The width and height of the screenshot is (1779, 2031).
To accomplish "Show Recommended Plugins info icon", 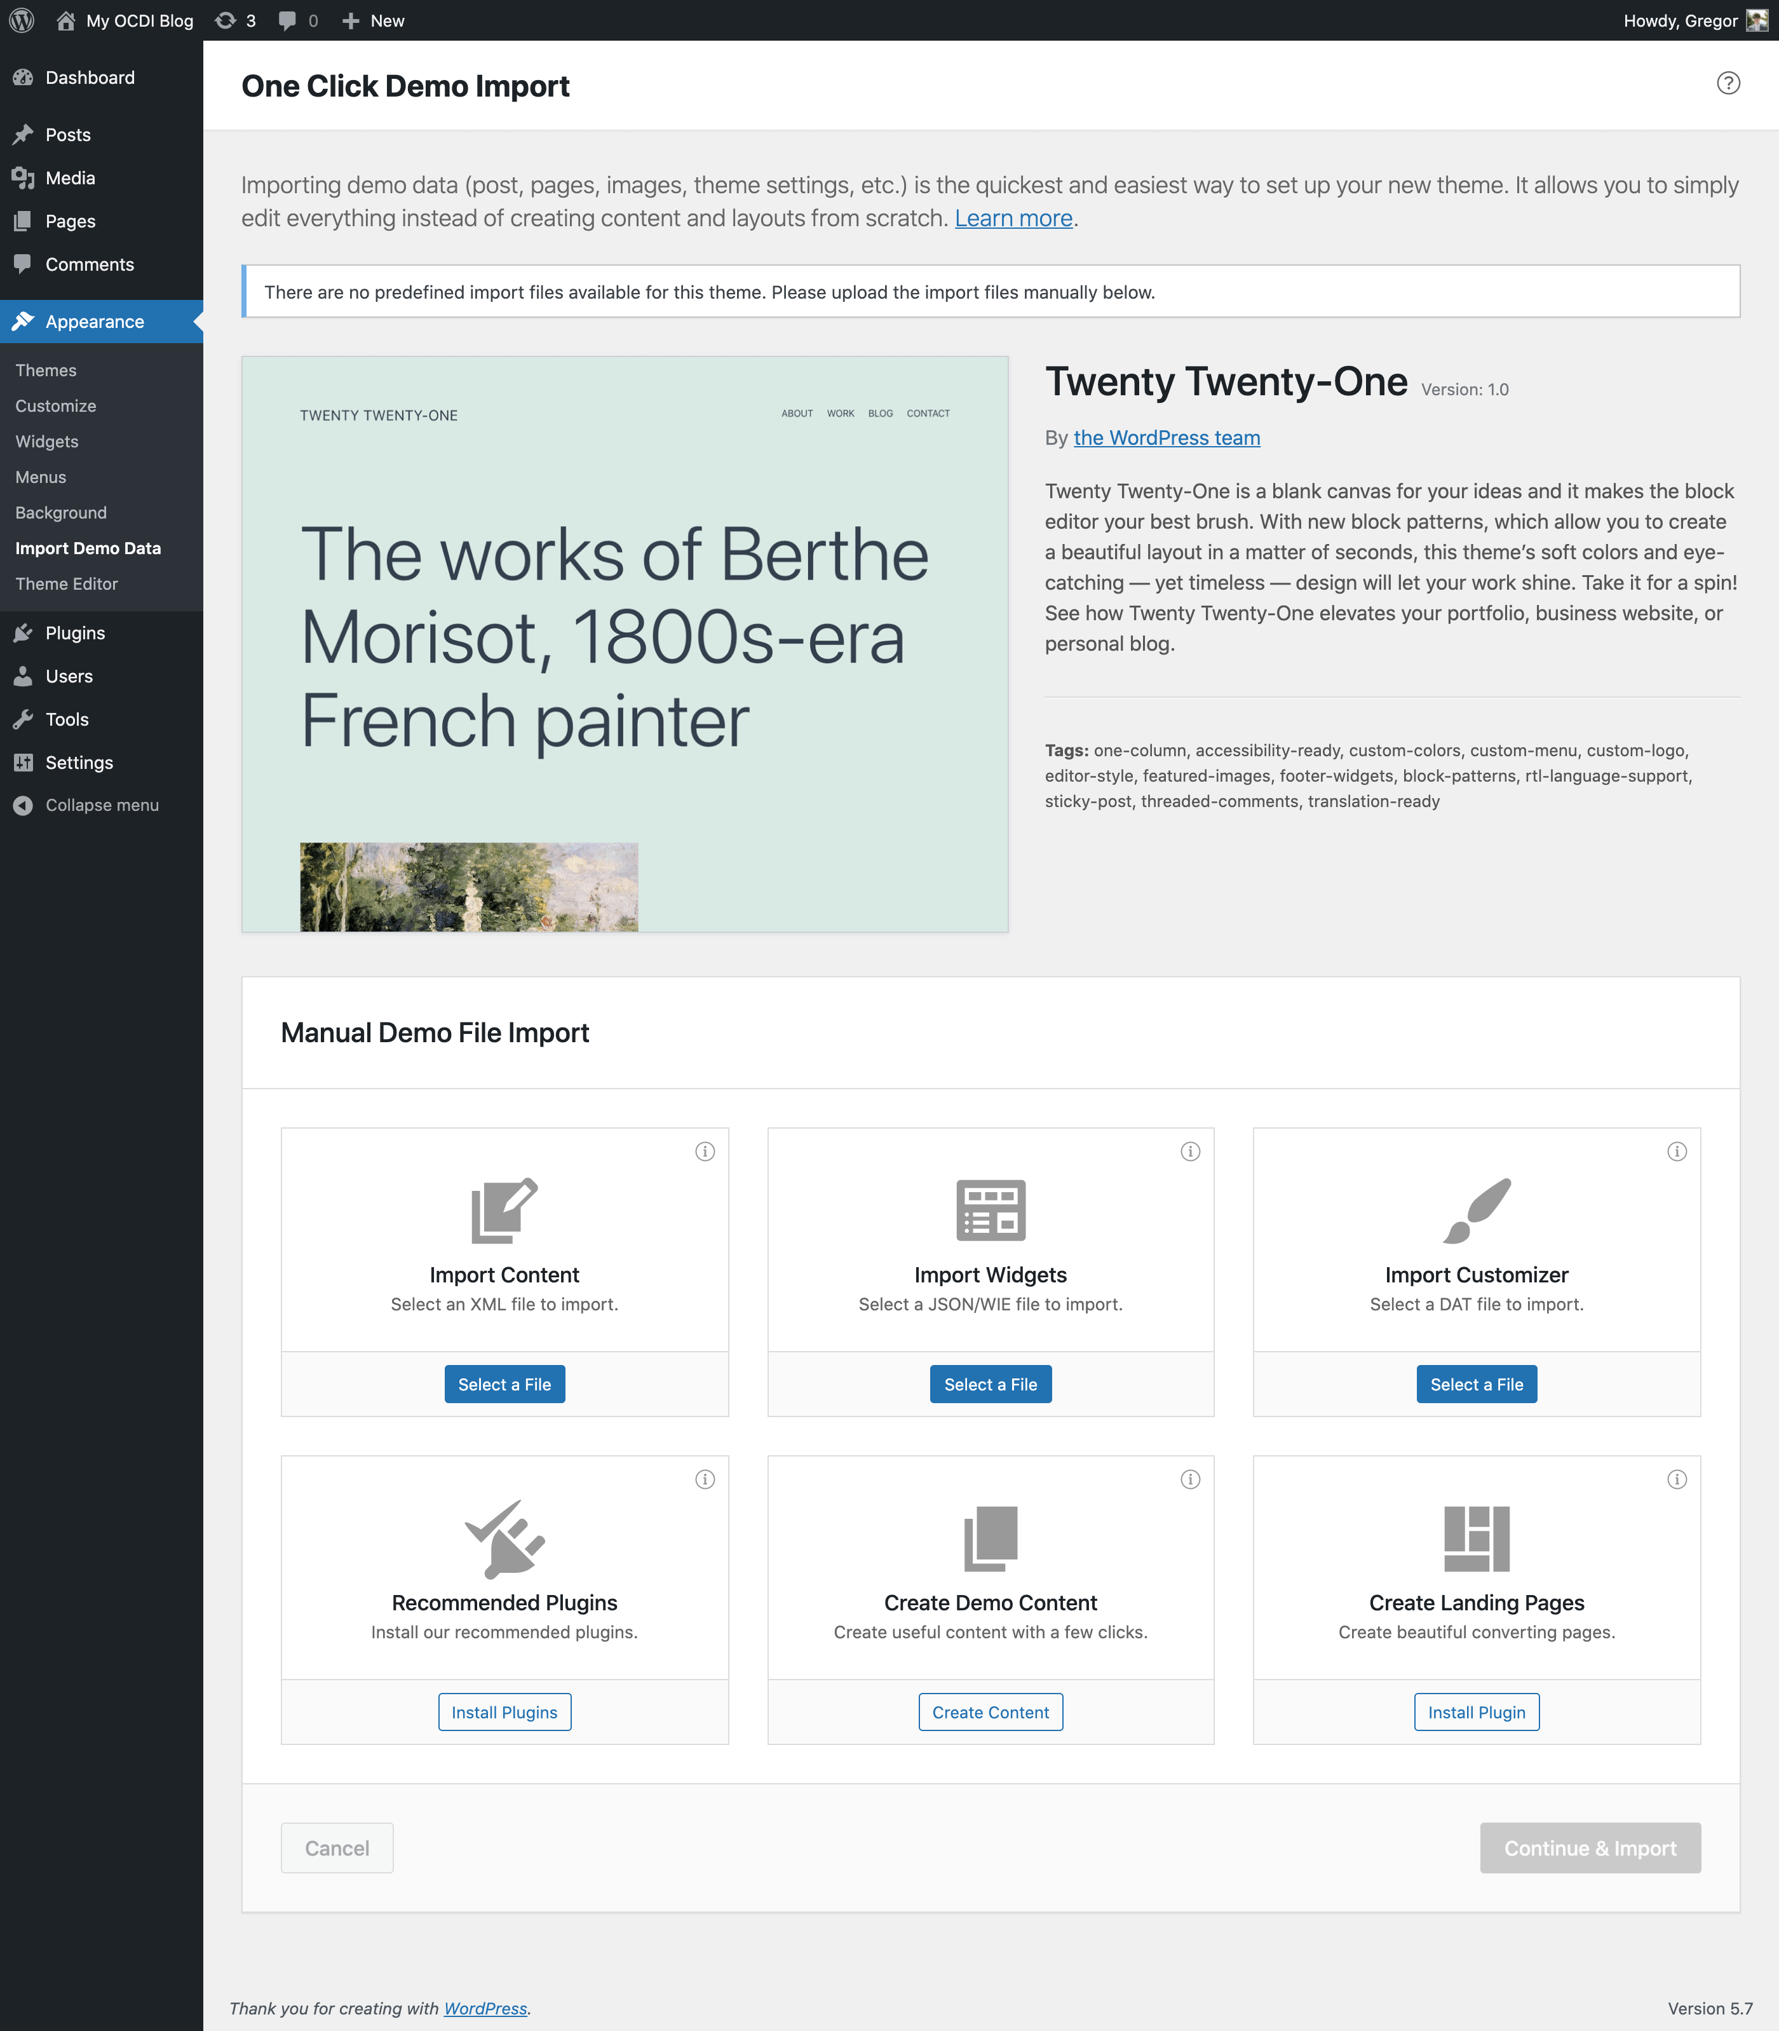I will (x=705, y=1479).
